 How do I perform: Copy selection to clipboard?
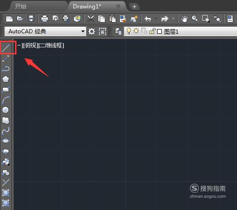pyautogui.click(x=102, y=19)
